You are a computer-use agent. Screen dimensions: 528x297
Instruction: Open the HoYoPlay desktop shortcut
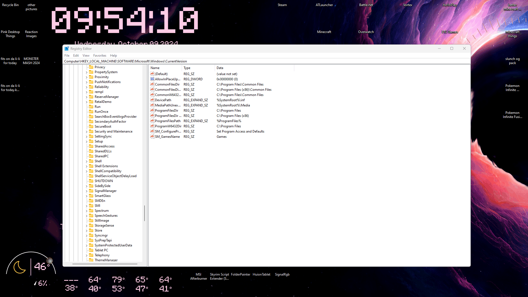pos(450,5)
